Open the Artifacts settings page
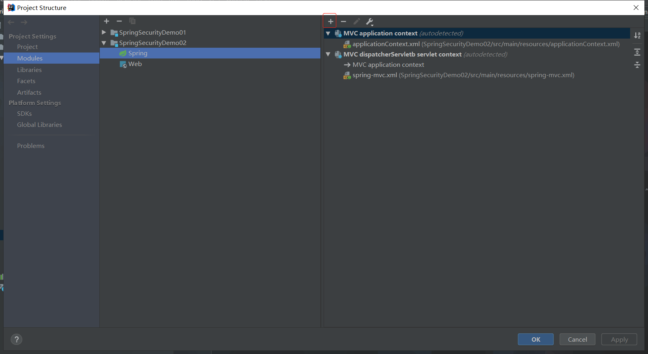 (x=29, y=92)
